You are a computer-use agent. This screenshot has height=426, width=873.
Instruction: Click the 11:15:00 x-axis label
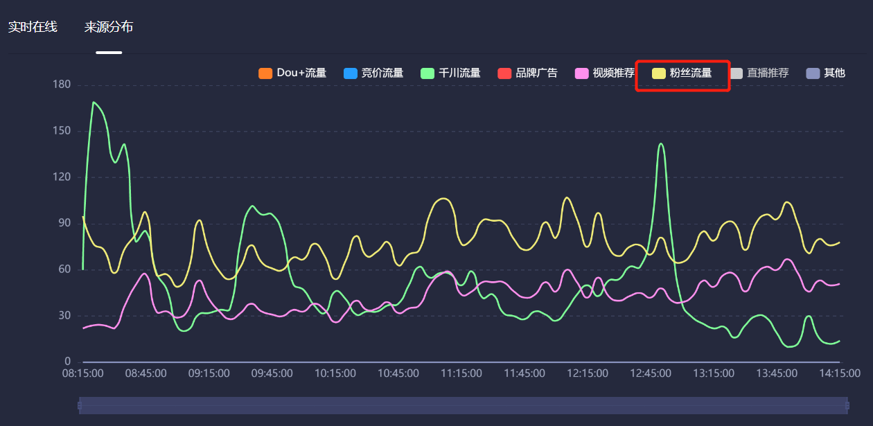click(461, 373)
